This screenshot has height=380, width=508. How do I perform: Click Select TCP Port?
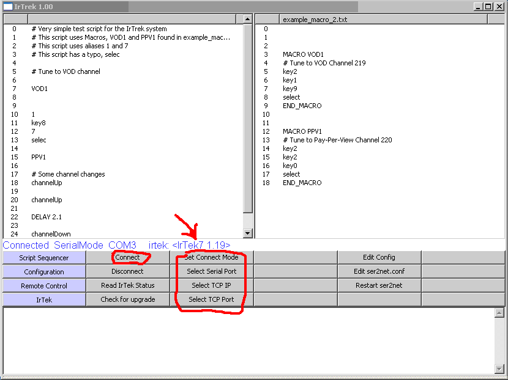[212, 299]
